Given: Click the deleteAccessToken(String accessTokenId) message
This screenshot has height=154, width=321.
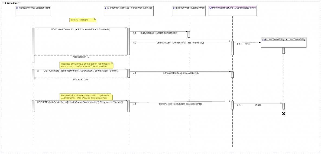Looking at the screenshot, I should pyautogui.click(x=180, y=104).
